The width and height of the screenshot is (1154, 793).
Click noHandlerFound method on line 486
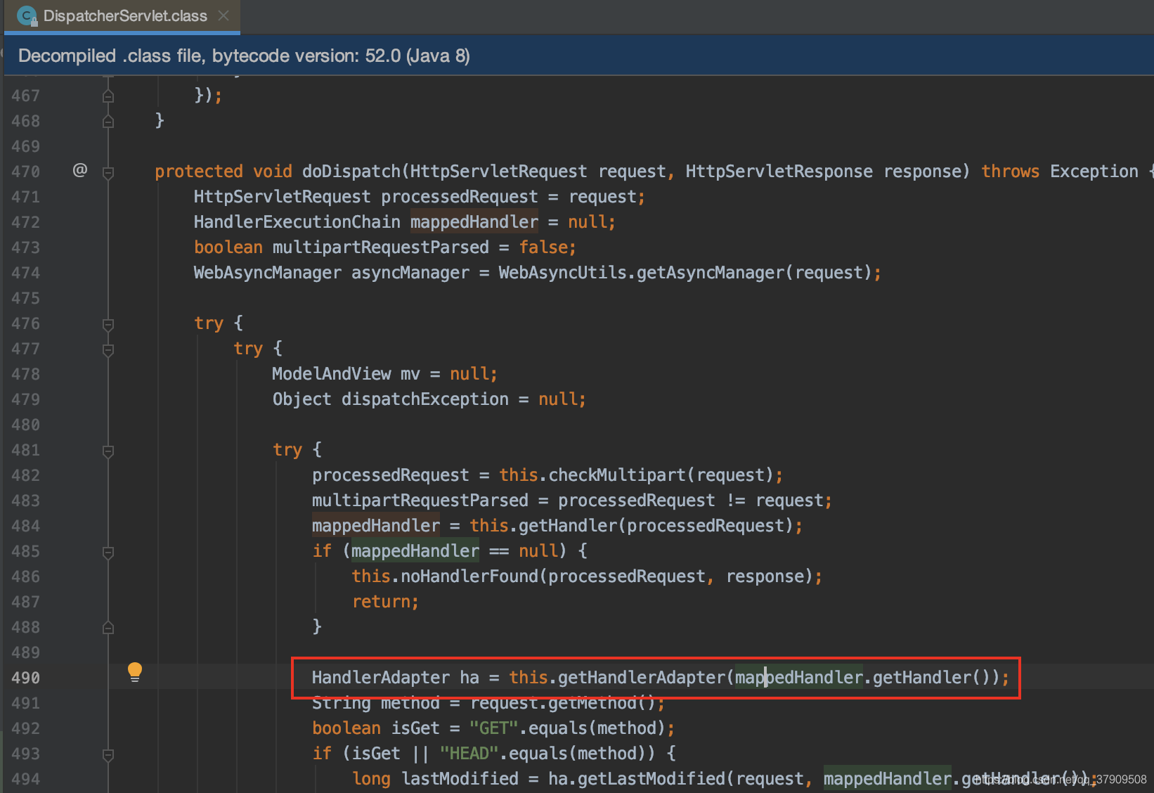469,576
